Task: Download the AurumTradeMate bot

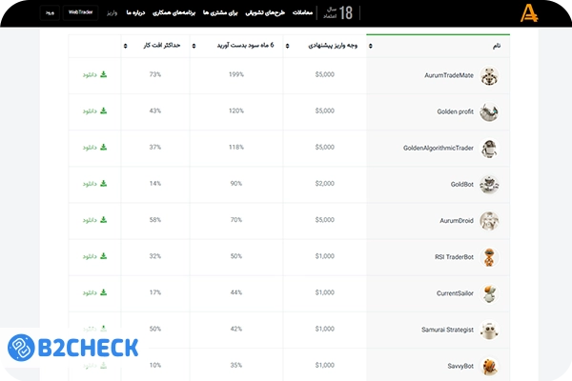Action: click(x=94, y=74)
